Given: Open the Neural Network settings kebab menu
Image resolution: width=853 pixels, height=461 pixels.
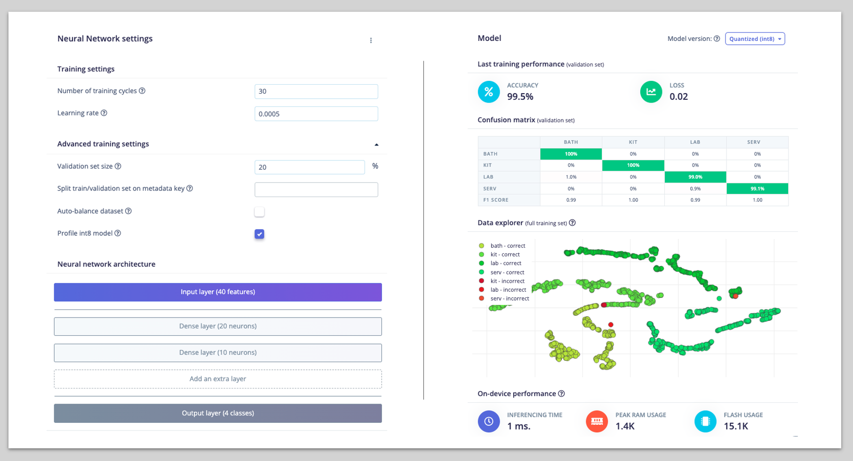Looking at the screenshot, I should click(x=371, y=40).
